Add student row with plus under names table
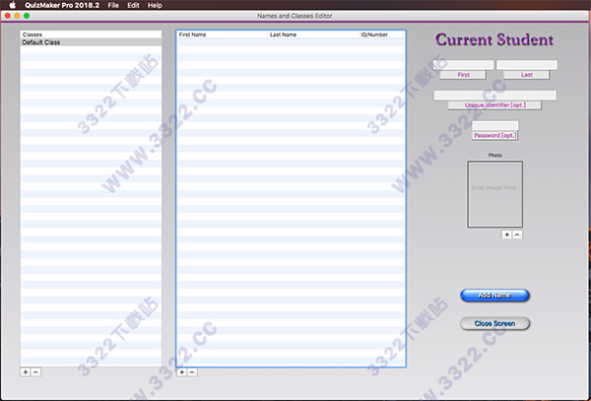Viewport: 591px width, 401px height. pyautogui.click(x=181, y=372)
